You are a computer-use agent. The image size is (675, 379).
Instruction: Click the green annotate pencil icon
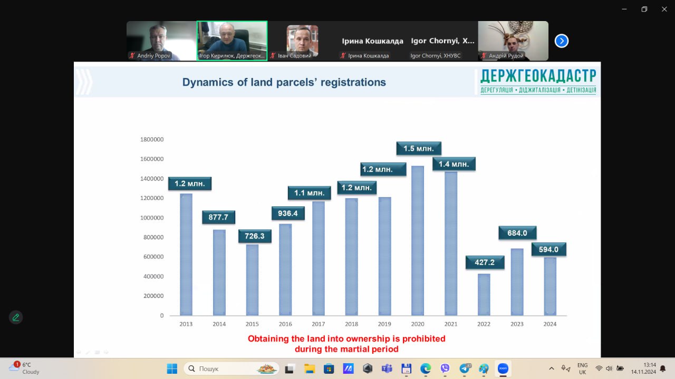16,317
